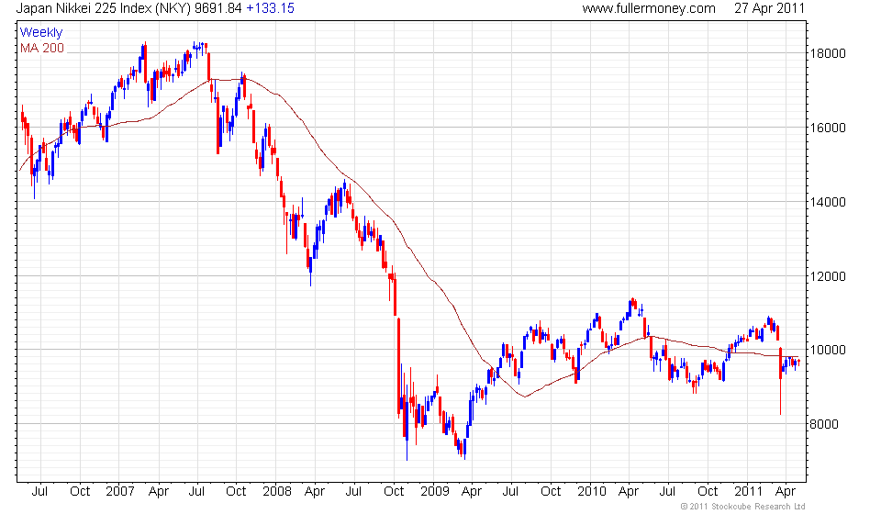This screenshot has width=881, height=514.
Task: Click the 8000 price axis label
Action: (824, 424)
